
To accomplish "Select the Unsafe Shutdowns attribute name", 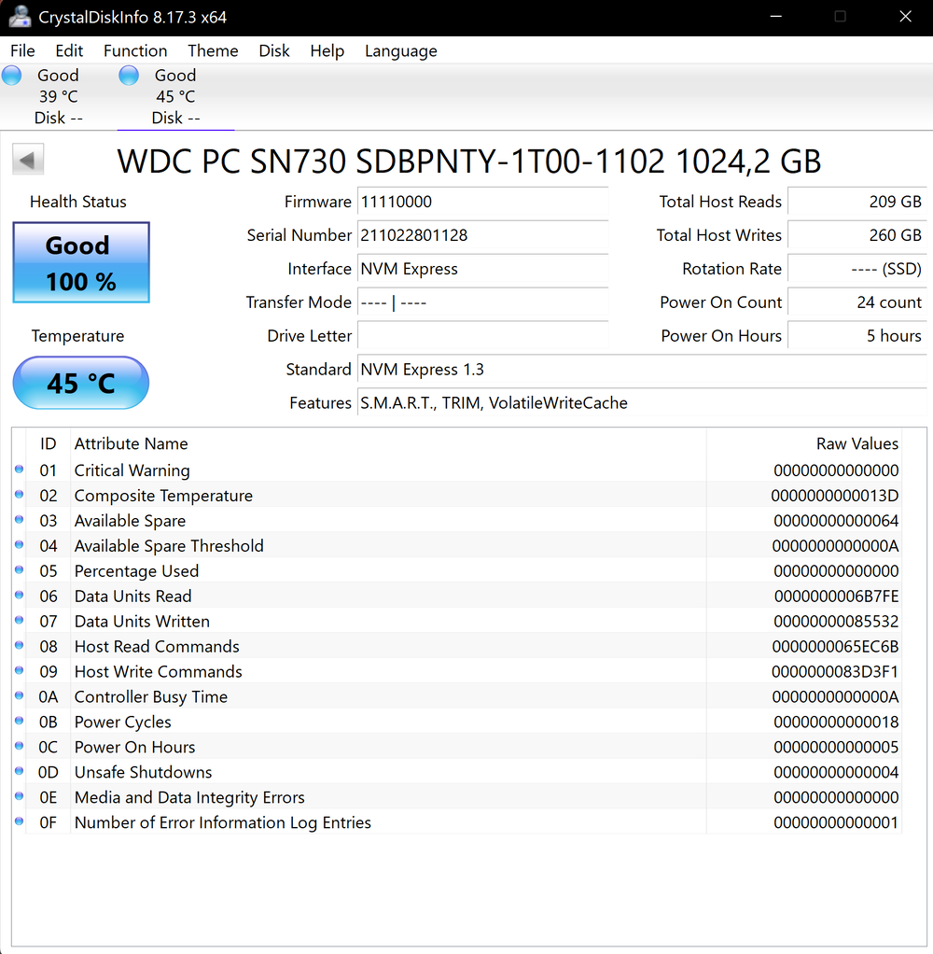I will 143,772.
